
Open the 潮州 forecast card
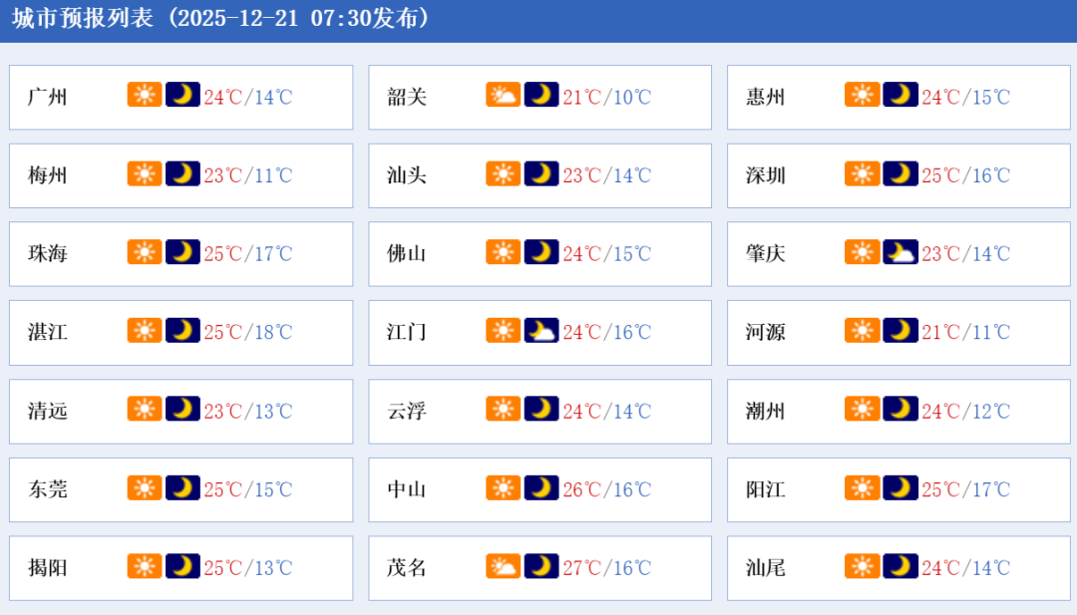[x=898, y=411]
